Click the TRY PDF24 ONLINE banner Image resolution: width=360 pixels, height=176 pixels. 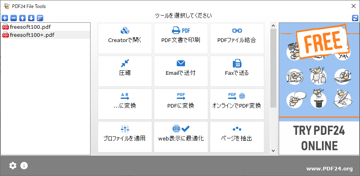click(319, 137)
